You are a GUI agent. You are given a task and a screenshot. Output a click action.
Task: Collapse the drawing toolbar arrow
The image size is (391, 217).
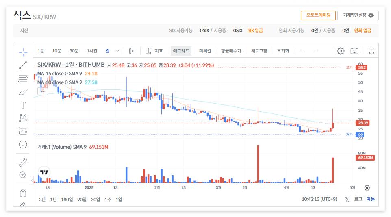pyautogui.click(x=32, y=180)
